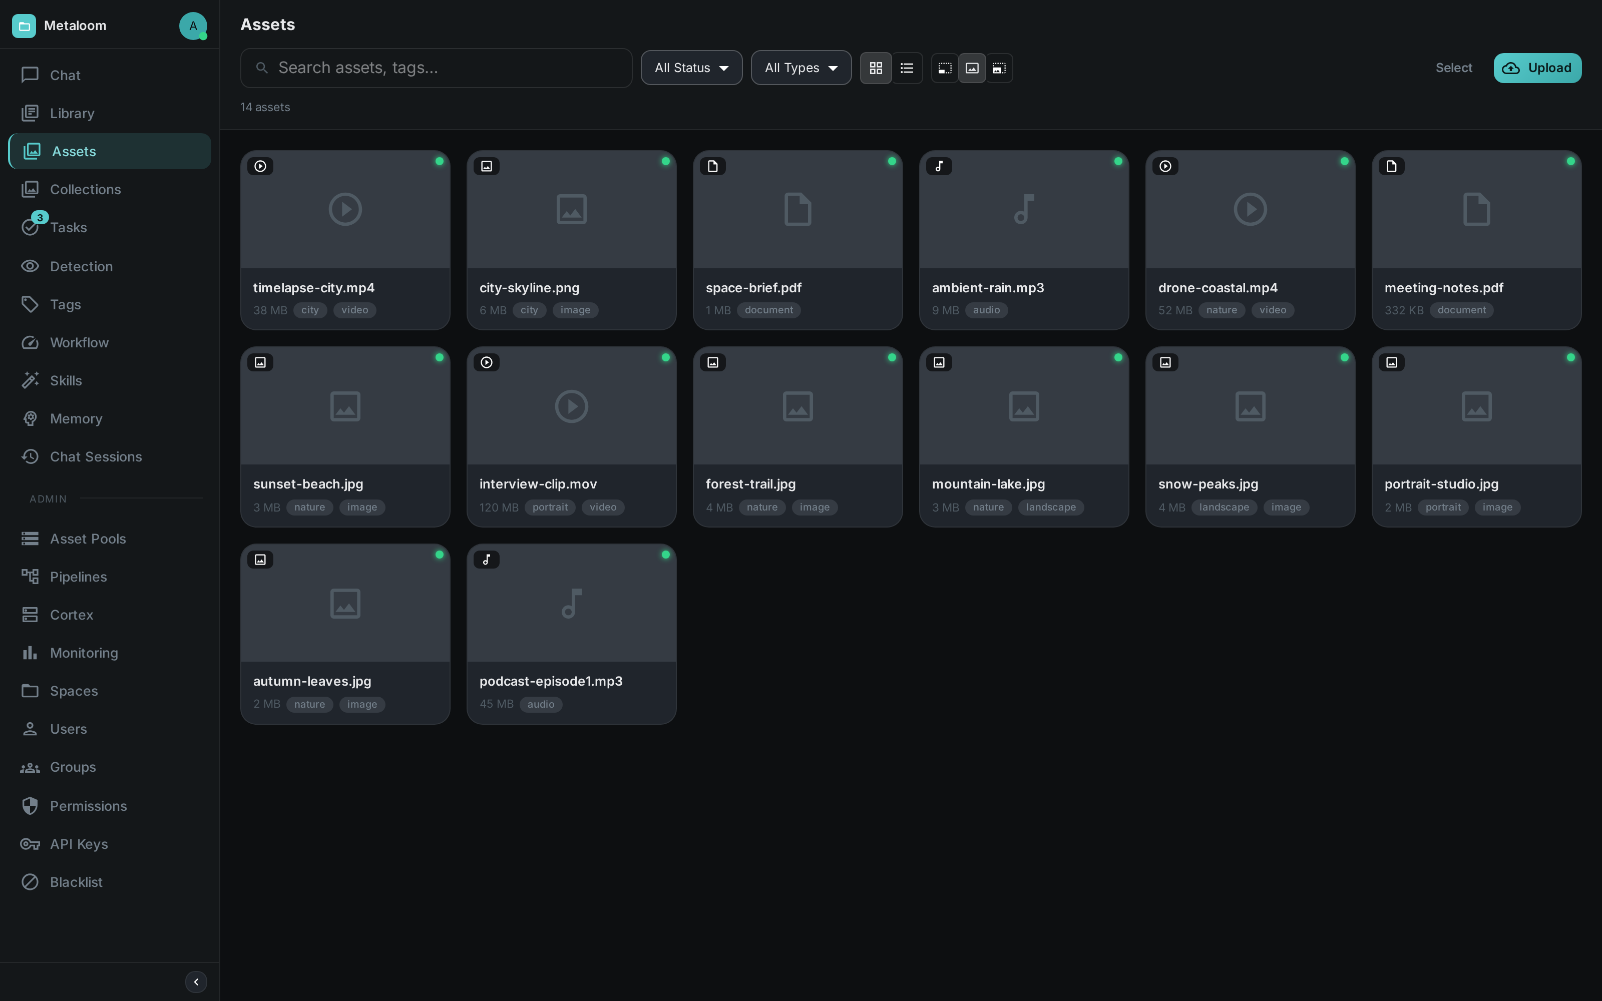Open API Keys admin page
Screen dimensions: 1602x1001
coord(109,843)
